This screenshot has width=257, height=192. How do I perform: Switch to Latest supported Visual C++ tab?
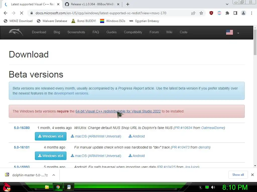tap(32, 4)
